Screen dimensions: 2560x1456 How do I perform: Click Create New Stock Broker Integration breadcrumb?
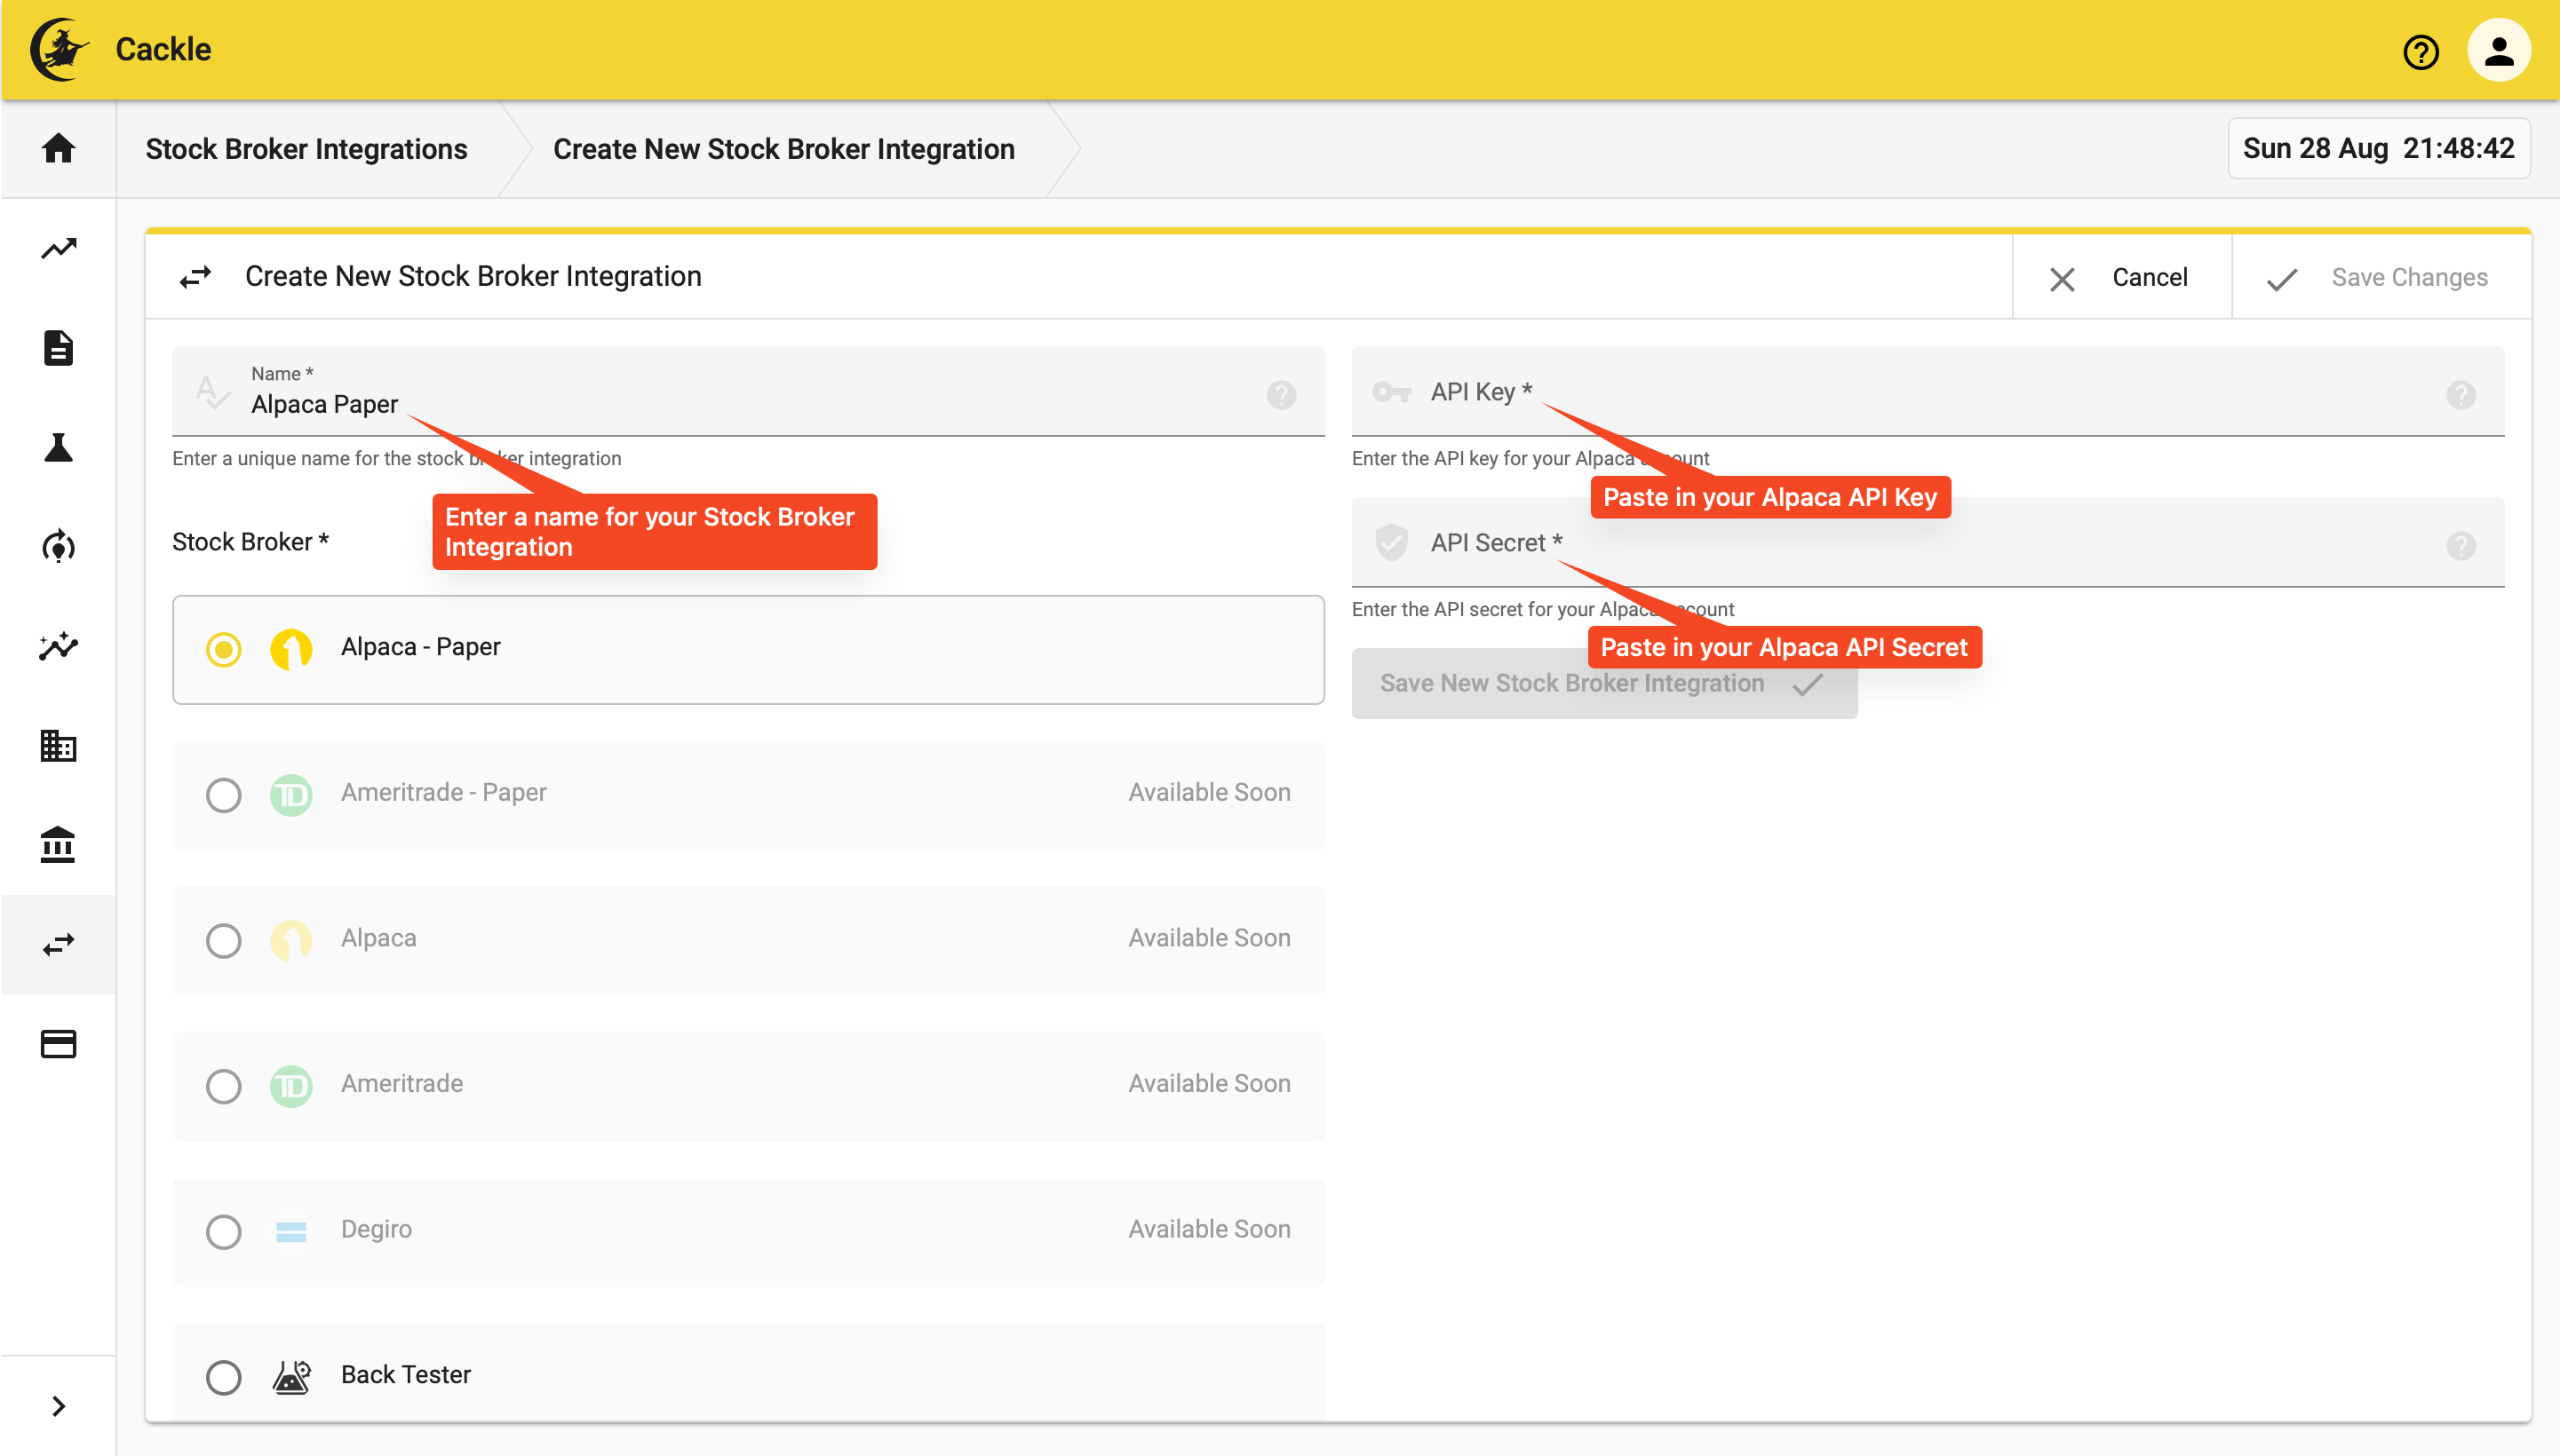click(x=783, y=149)
